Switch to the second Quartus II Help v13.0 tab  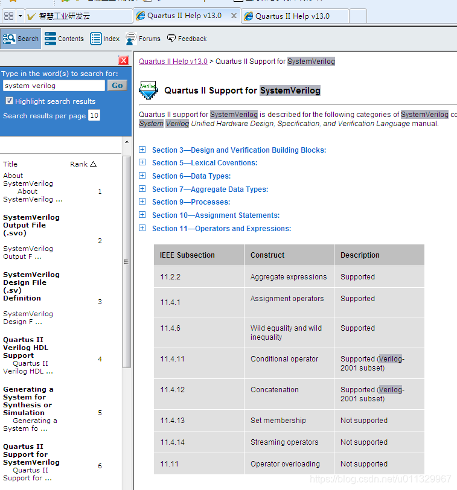click(295, 16)
